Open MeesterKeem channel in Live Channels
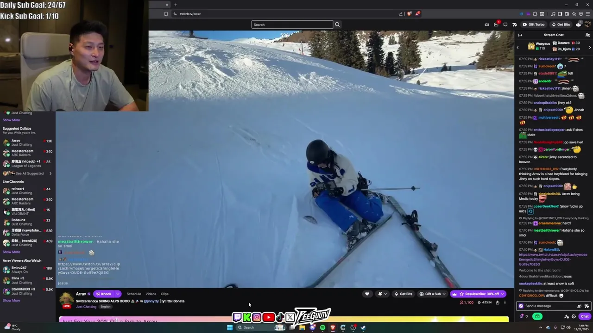The image size is (593, 333). click(x=27, y=201)
